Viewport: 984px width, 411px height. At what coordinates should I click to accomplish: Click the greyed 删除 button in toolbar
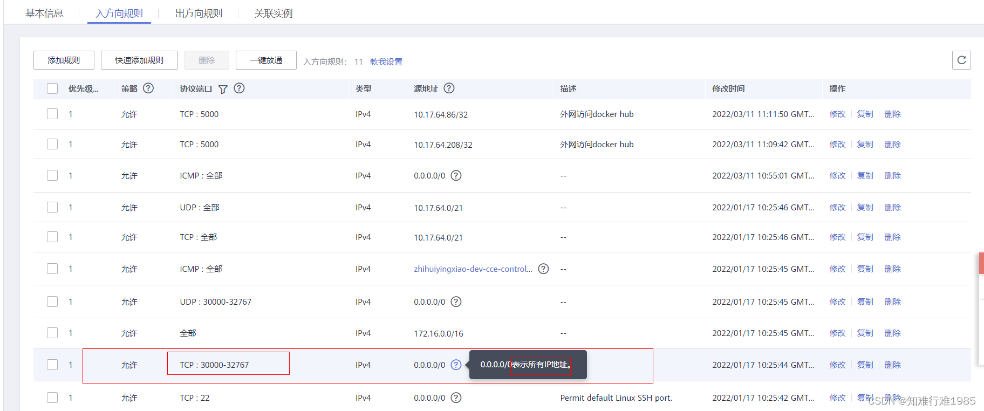[207, 60]
